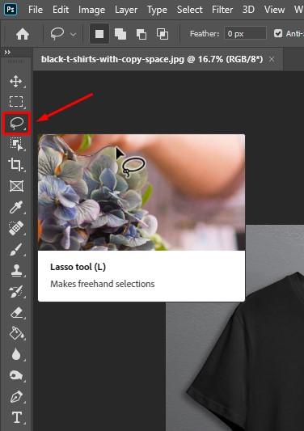Click the Photoshop Ps logo icon

pyautogui.click(x=11, y=10)
